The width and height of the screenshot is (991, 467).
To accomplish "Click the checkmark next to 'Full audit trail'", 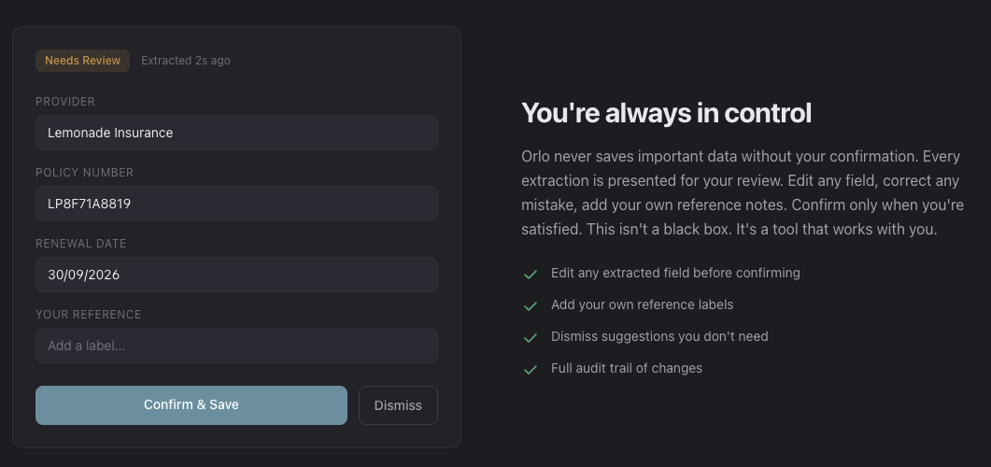I will 531,369.
